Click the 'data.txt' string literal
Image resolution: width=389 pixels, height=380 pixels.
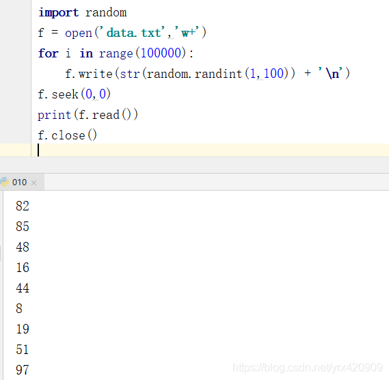(132, 32)
